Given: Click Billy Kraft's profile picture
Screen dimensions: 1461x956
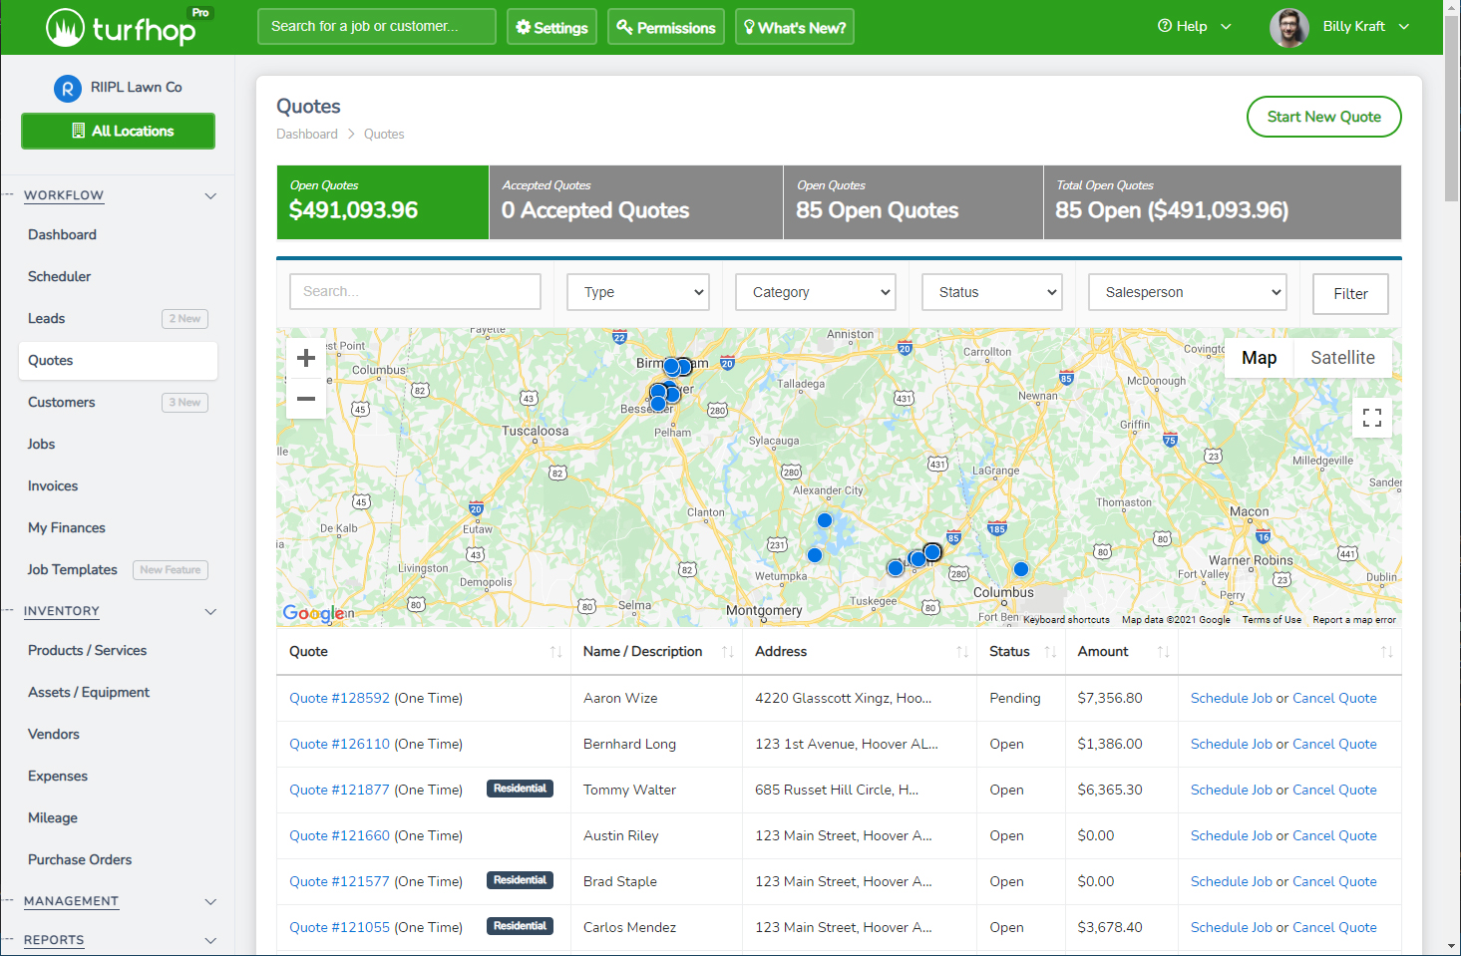Looking at the screenshot, I should (x=1288, y=27).
